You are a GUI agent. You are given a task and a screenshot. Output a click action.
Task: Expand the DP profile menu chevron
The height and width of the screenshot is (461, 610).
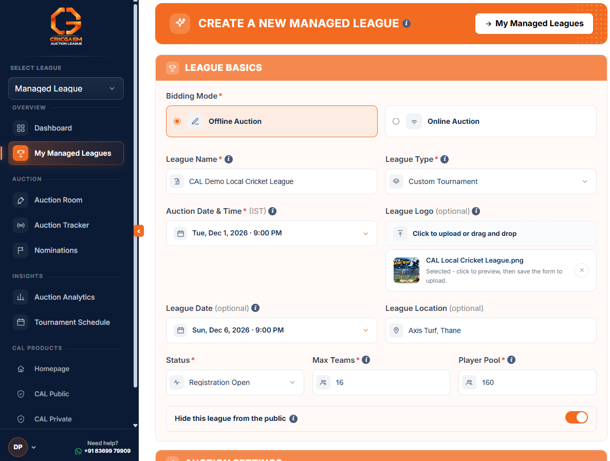point(34,448)
